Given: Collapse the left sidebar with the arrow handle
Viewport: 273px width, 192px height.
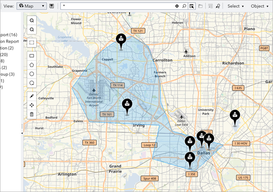Looking at the screenshot, I should coord(22,133).
